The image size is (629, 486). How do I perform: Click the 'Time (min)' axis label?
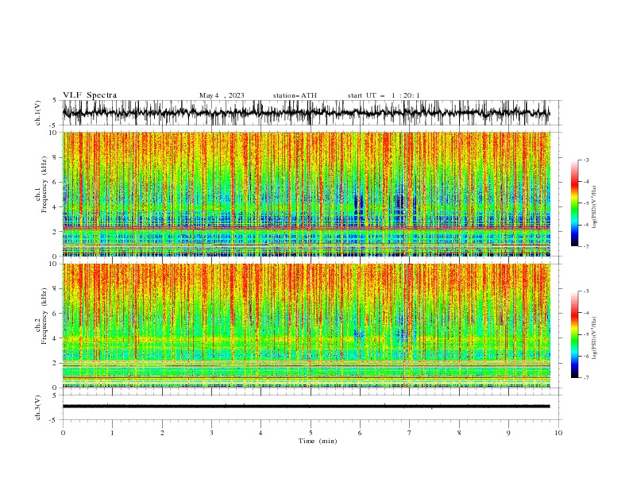[x=318, y=441]
